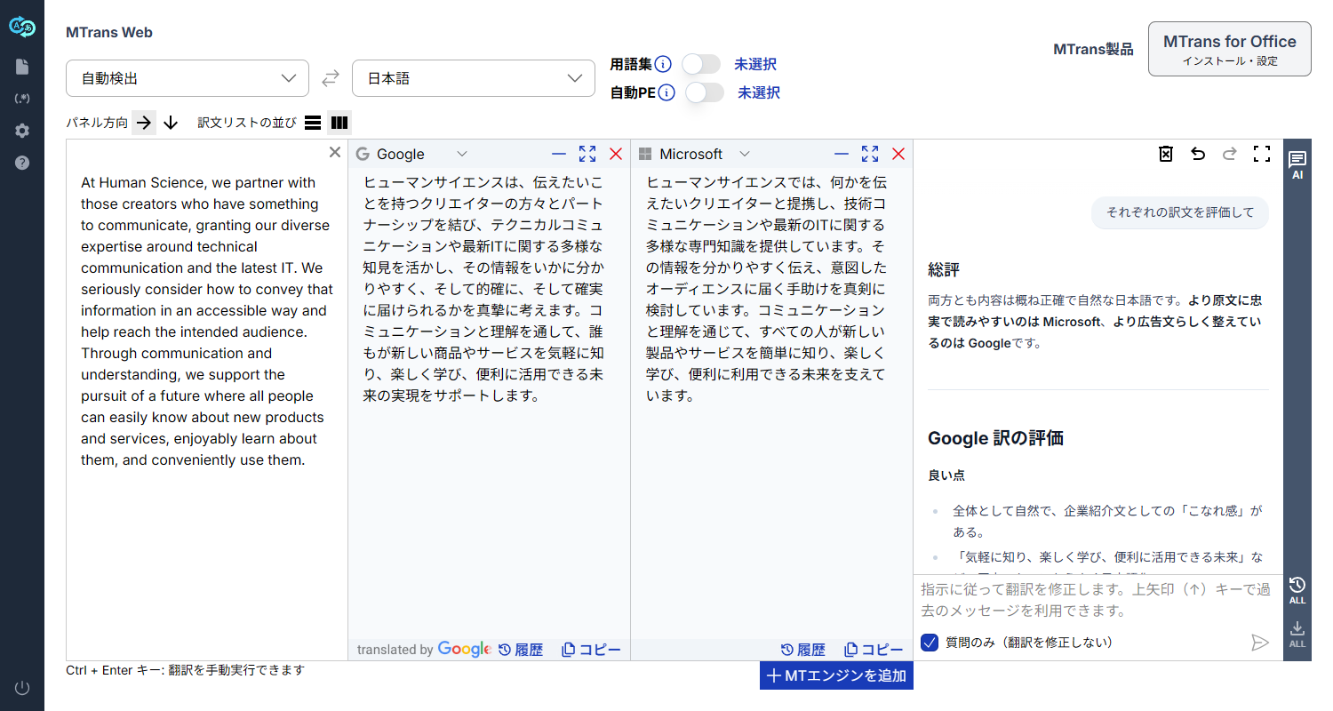Maximize the AI chat panel

1261,154
